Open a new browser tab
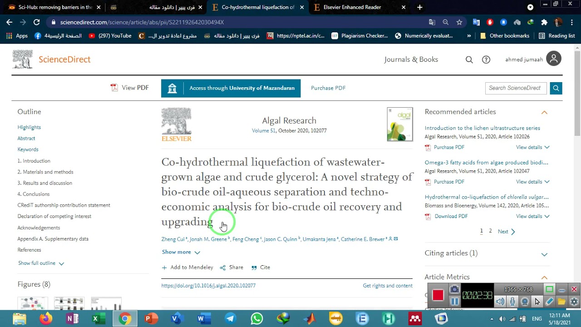This screenshot has height=327, width=581. tap(420, 7)
